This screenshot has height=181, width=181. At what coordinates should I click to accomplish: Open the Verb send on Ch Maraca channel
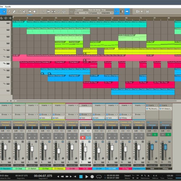click(x=59, y=118)
